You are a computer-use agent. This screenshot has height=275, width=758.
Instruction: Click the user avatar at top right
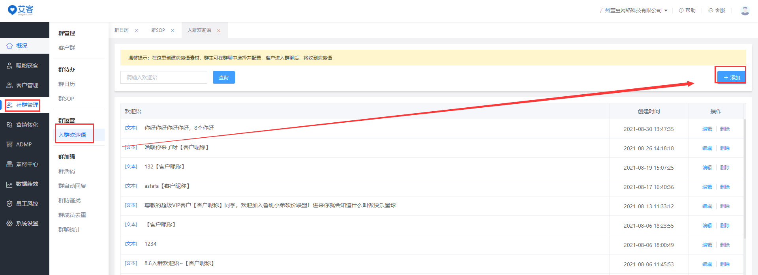[x=745, y=11]
